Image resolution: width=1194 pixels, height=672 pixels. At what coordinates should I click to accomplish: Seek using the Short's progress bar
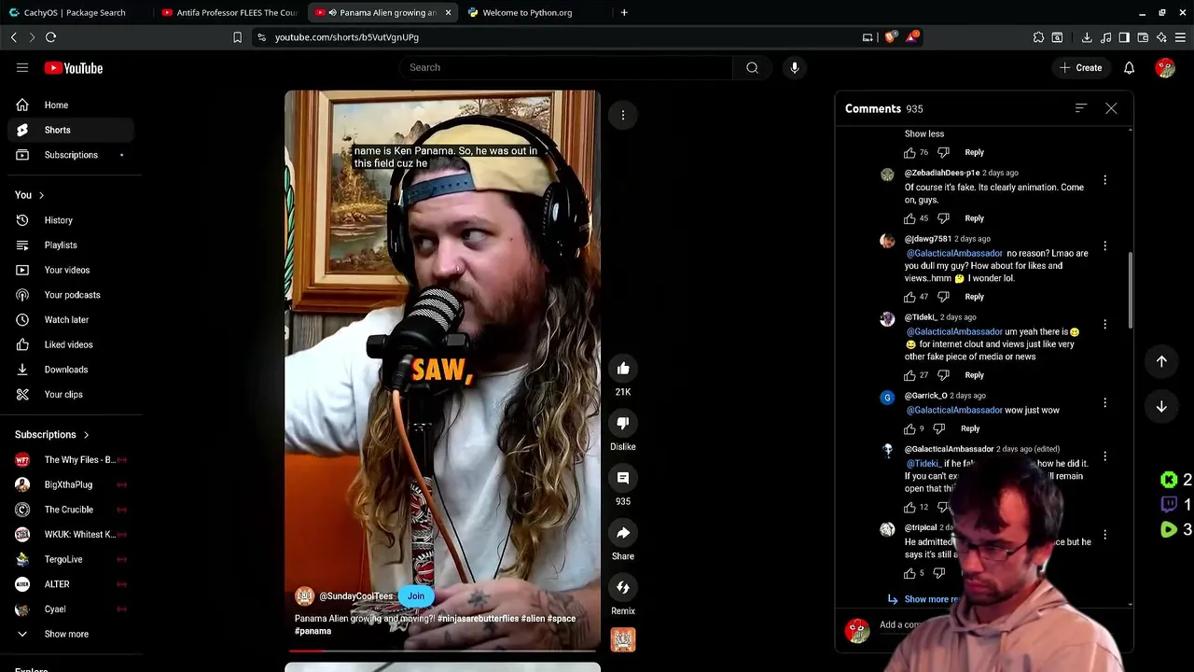[x=443, y=651]
